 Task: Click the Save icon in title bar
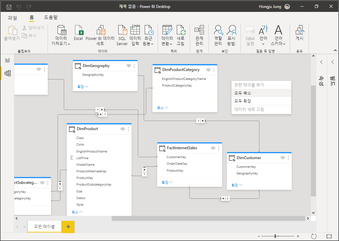(x=9, y=7)
